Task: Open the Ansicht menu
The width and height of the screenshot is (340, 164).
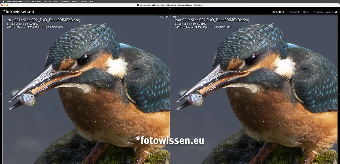Action: 75,1
